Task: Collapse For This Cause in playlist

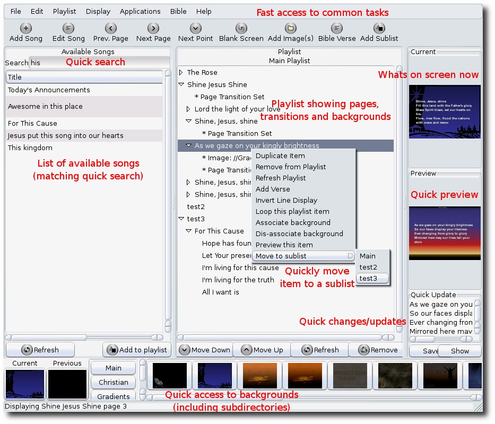Action: point(189,231)
